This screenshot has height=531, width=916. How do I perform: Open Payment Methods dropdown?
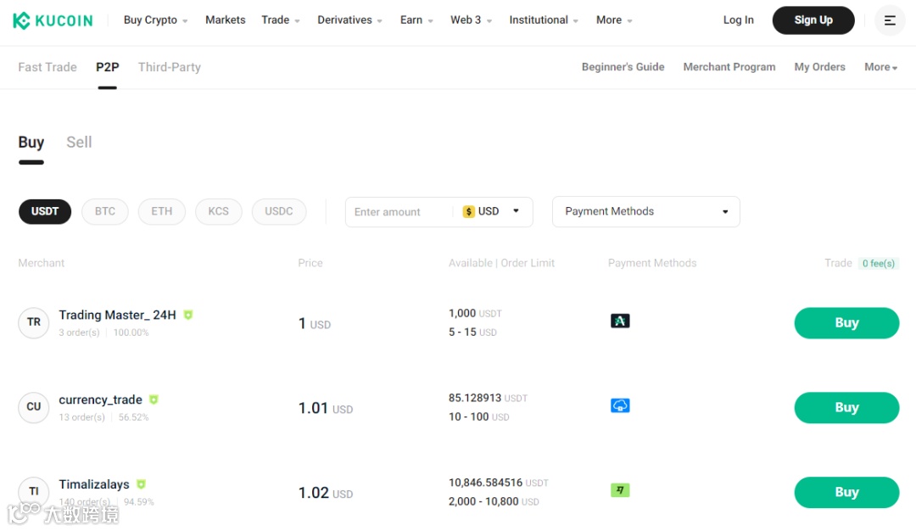(646, 211)
